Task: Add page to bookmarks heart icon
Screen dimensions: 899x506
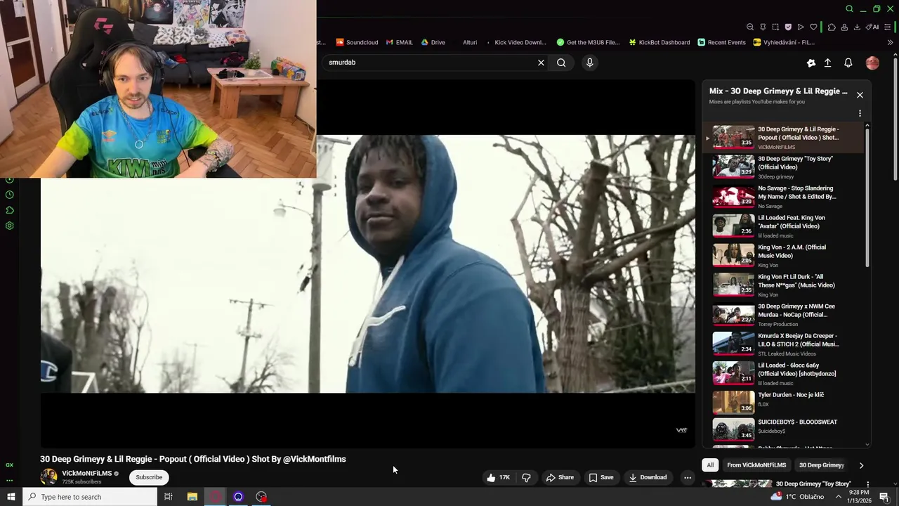Action: click(x=813, y=27)
